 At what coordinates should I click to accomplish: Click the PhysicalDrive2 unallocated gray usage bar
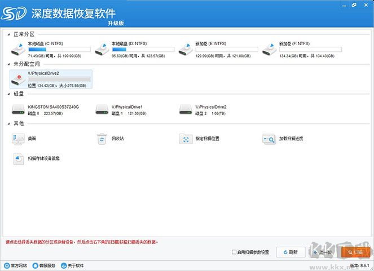click(59, 79)
